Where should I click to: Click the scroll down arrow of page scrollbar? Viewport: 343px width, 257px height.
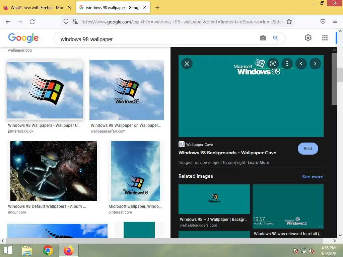(340, 235)
